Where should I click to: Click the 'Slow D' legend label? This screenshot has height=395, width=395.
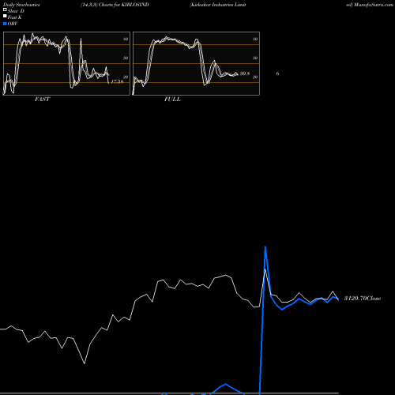pos(16,11)
